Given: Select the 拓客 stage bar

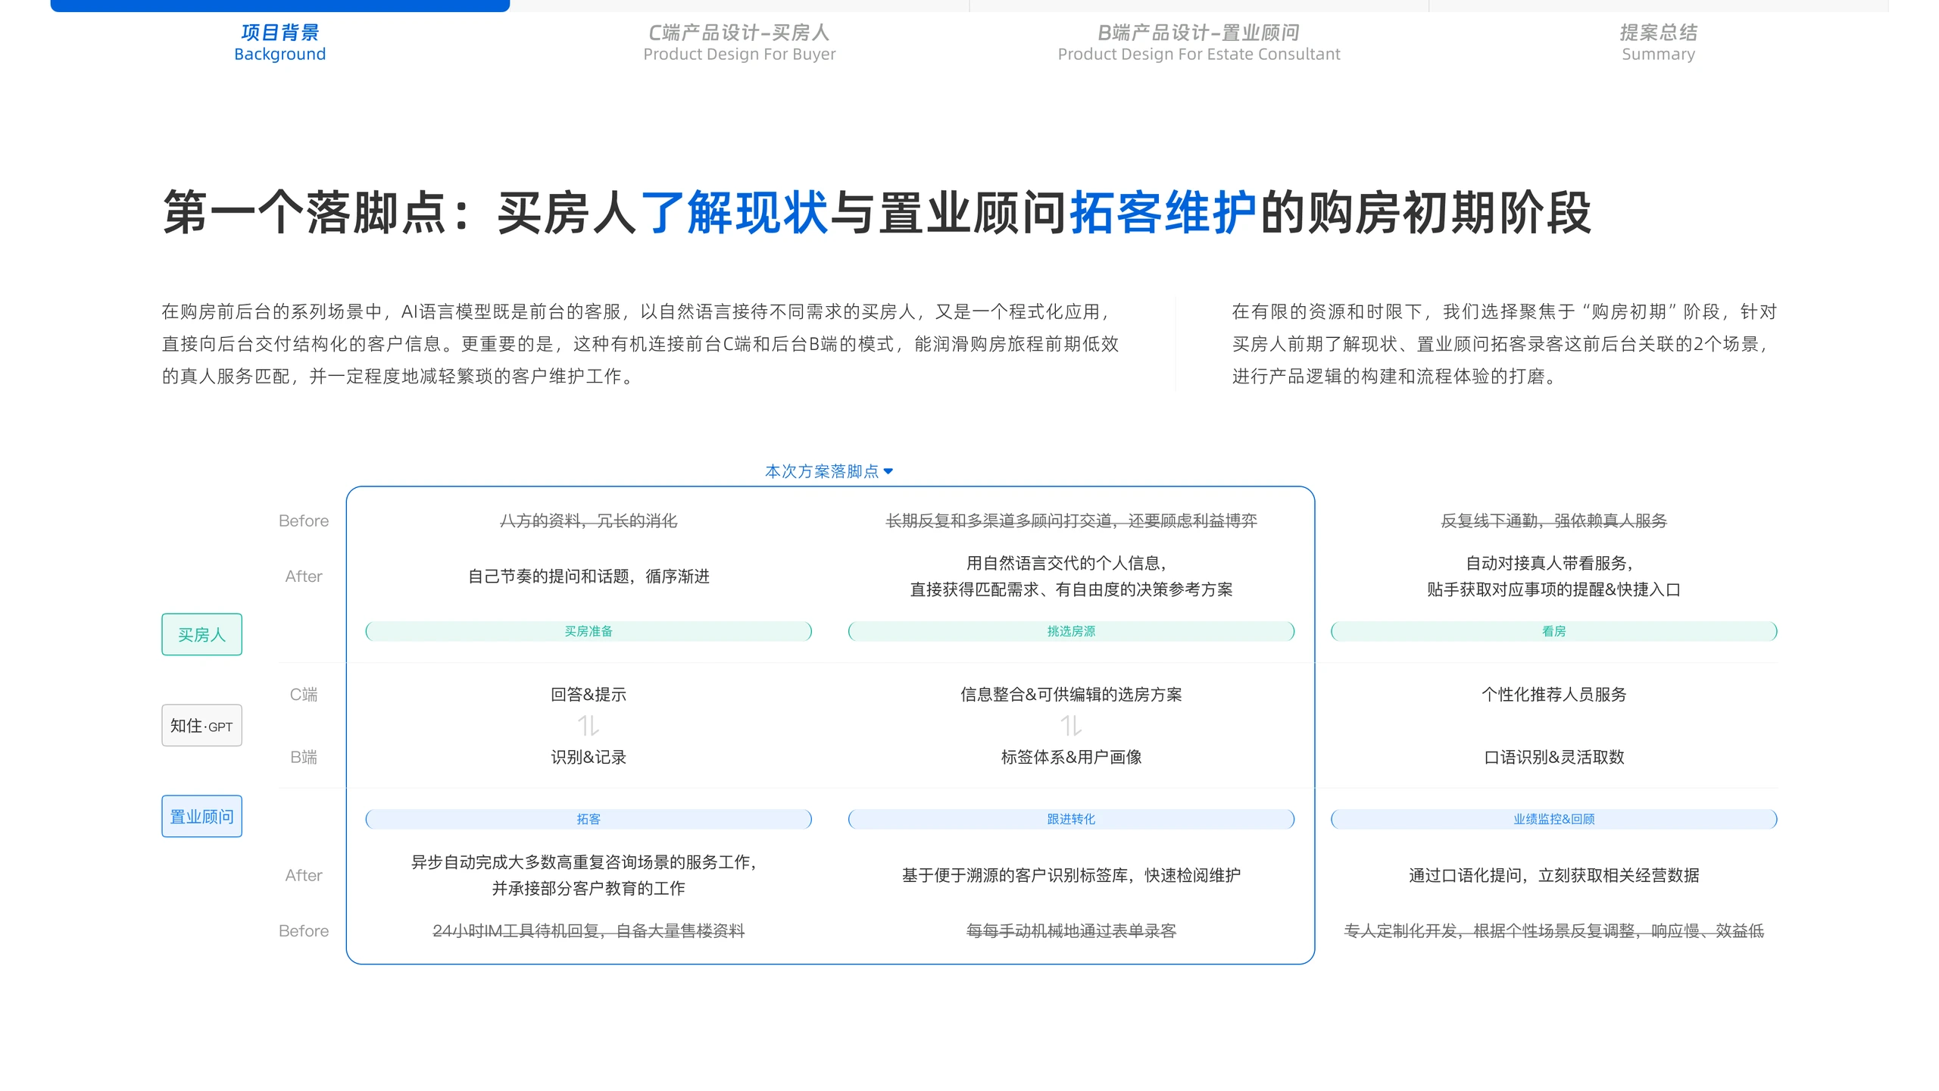Looking at the screenshot, I should pyautogui.click(x=589, y=819).
